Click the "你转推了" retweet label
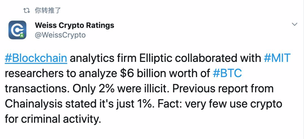The height and width of the screenshot is (139, 304). pyautogui.click(x=48, y=11)
